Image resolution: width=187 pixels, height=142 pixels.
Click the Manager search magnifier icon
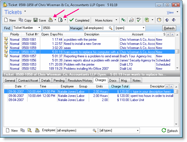point(110,28)
